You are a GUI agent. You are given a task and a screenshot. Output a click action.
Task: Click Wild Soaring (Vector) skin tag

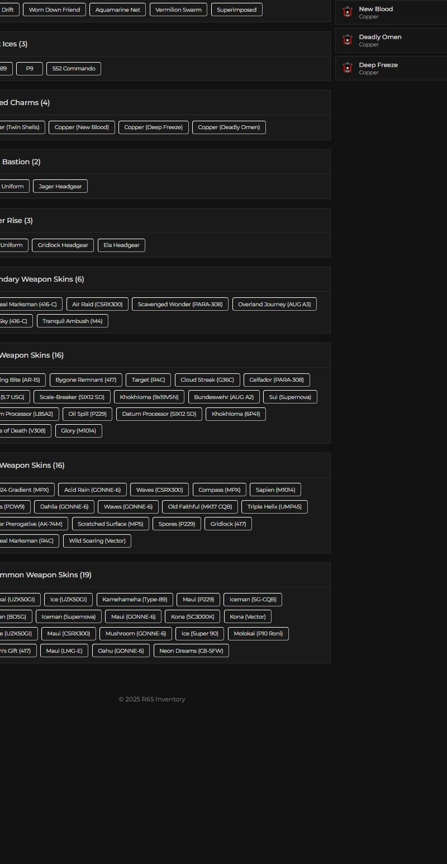click(x=97, y=541)
